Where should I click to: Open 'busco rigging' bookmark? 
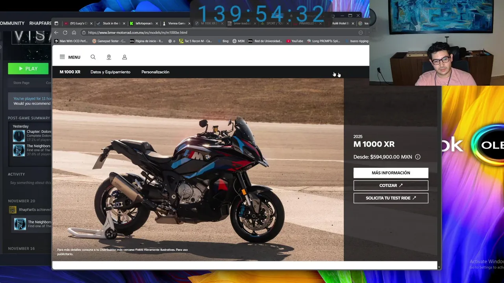356,41
